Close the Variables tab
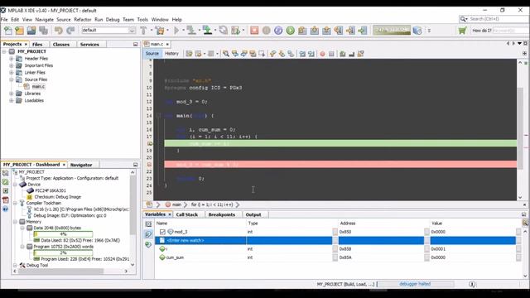This screenshot has width=530, height=298. [x=170, y=214]
